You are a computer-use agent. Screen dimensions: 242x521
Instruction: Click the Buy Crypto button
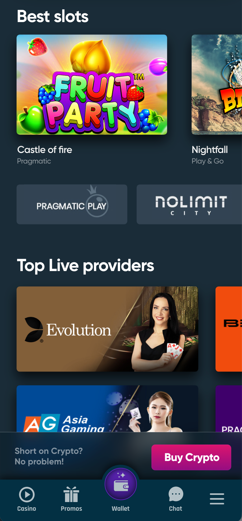(x=191, y=457)
